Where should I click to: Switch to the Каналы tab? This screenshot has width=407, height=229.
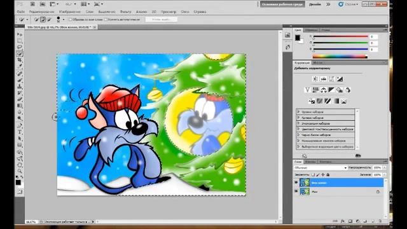tap(310, 162)
